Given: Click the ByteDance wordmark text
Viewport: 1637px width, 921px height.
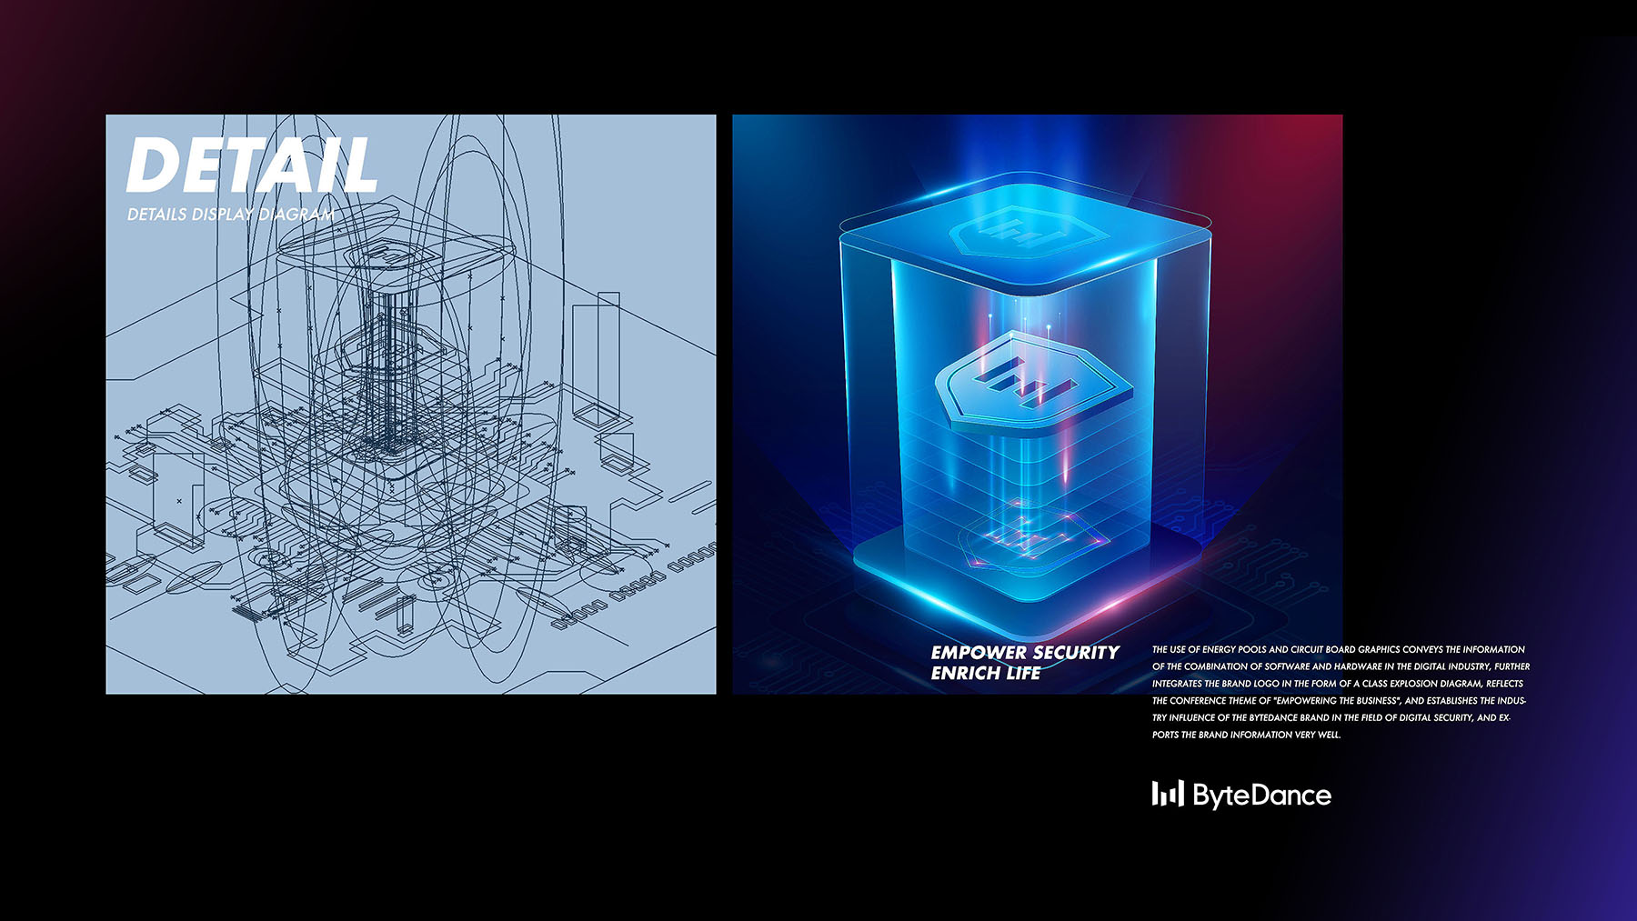Looking at the screenshot, I should (1261, 796).
